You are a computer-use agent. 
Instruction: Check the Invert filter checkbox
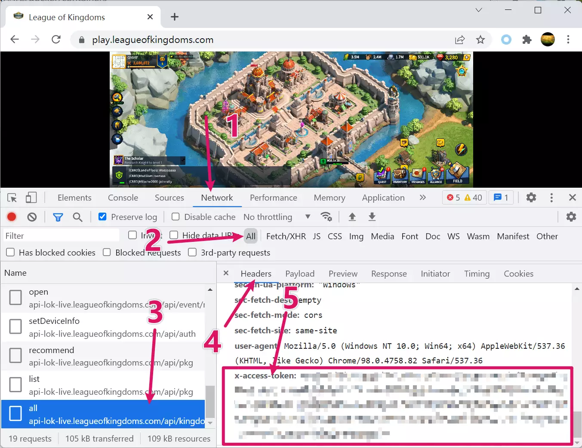132,235
